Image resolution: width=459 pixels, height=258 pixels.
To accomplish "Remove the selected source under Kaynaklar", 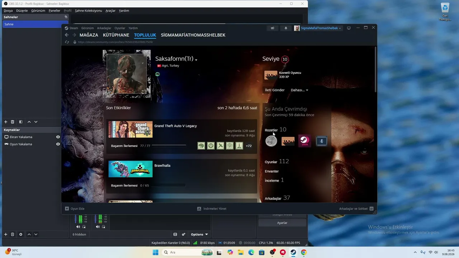I will pyautogui.click(x=13, y=234).
